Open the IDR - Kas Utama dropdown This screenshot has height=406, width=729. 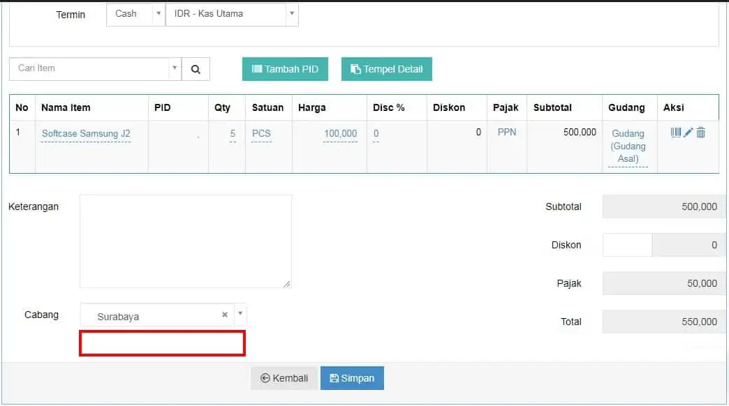232,14
